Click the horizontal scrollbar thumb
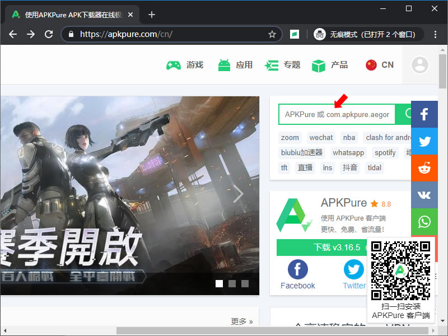The image size is (448, 336). [272, 330]
